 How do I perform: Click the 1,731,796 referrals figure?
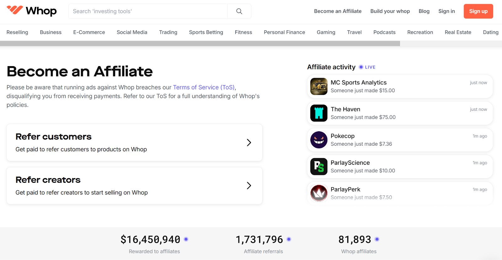pos(259,240)
